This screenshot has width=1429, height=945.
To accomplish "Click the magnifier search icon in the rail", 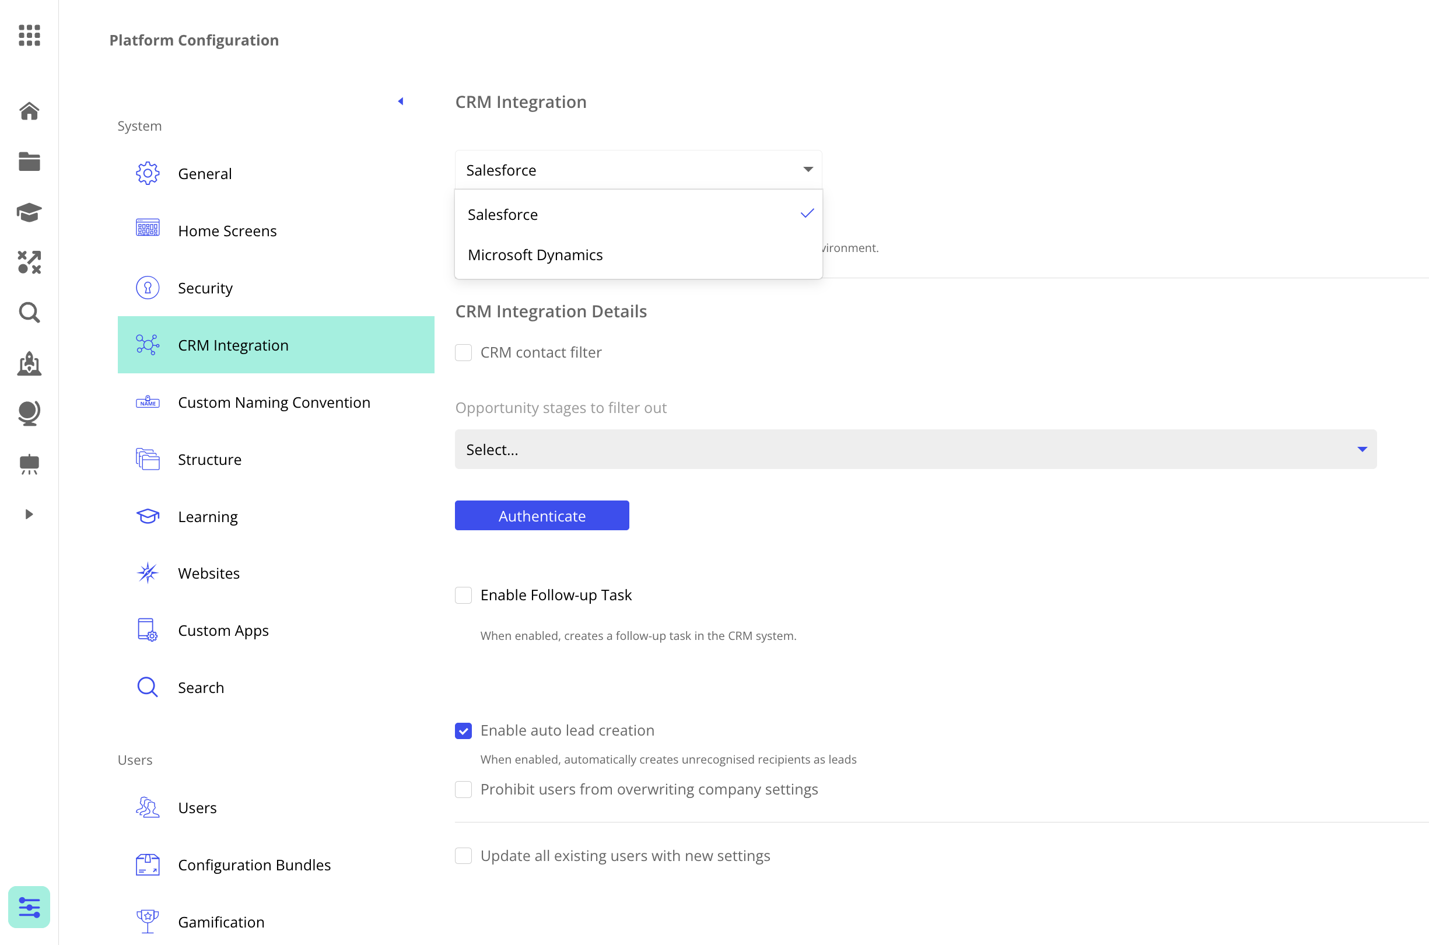I will click(x=29, y=313).
